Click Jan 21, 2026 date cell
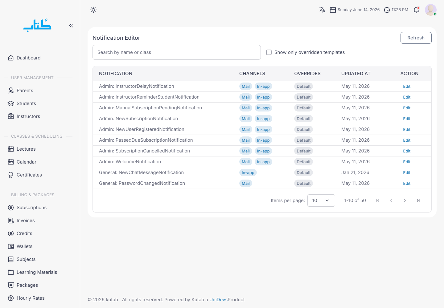The width and height of the screenshot is (444, 308). coord(355,172)
